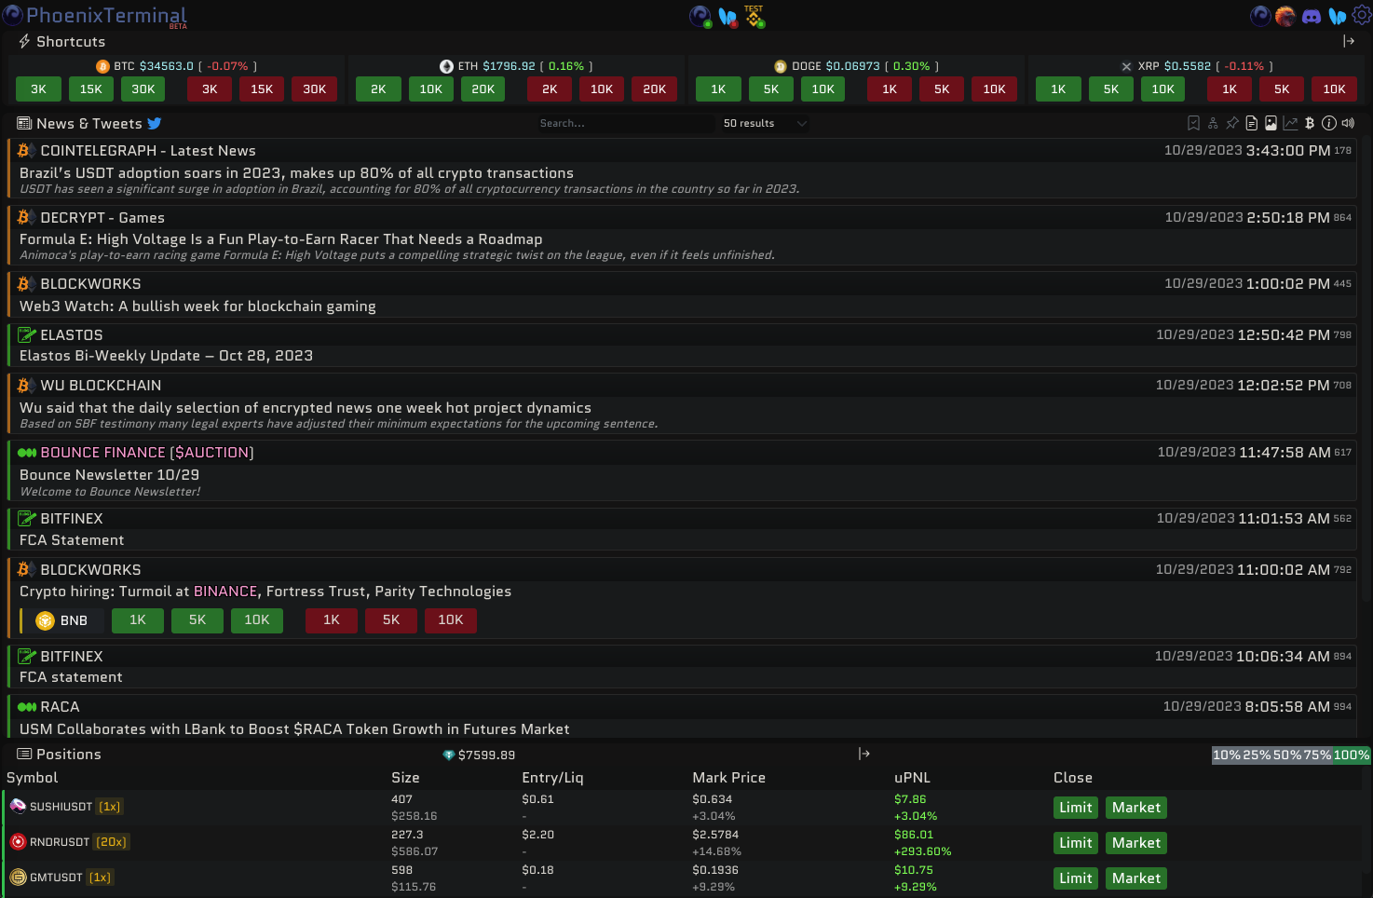Image resolution: width=1373 pixels, height=898 pixels.
Task: Click the XRP coin icon in Shortcuts
Action: pos(1126,66)
